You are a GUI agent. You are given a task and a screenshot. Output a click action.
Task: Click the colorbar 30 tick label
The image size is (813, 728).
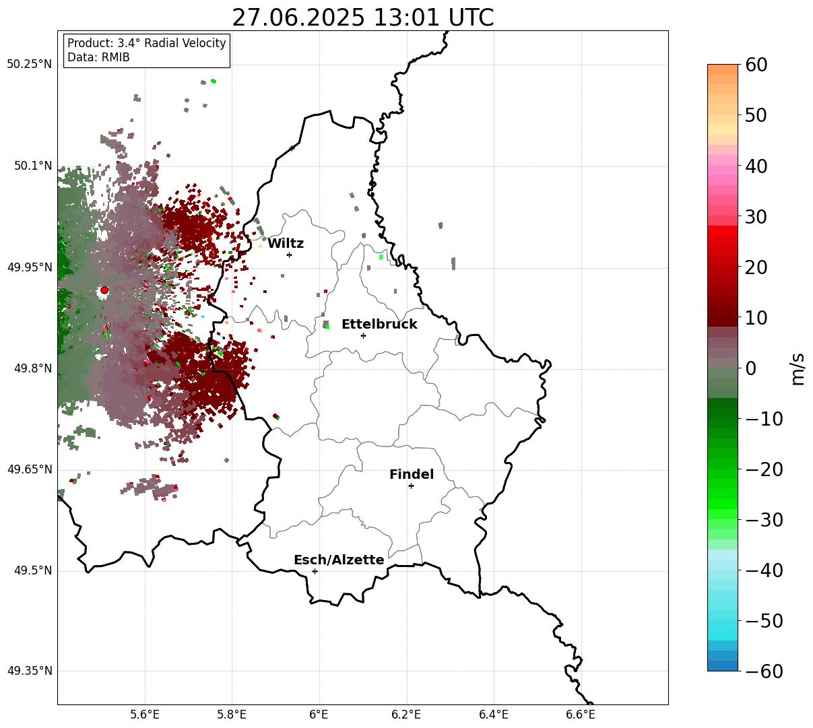coord(756,217)
